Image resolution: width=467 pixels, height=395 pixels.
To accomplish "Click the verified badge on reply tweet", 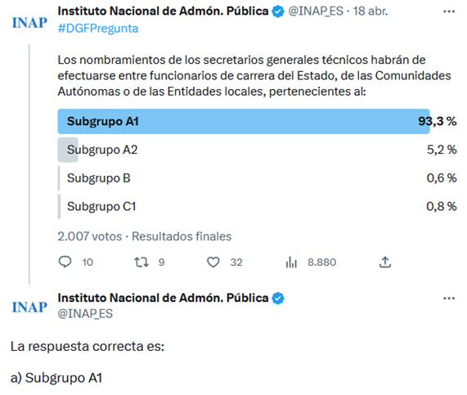I will [278, 298].
